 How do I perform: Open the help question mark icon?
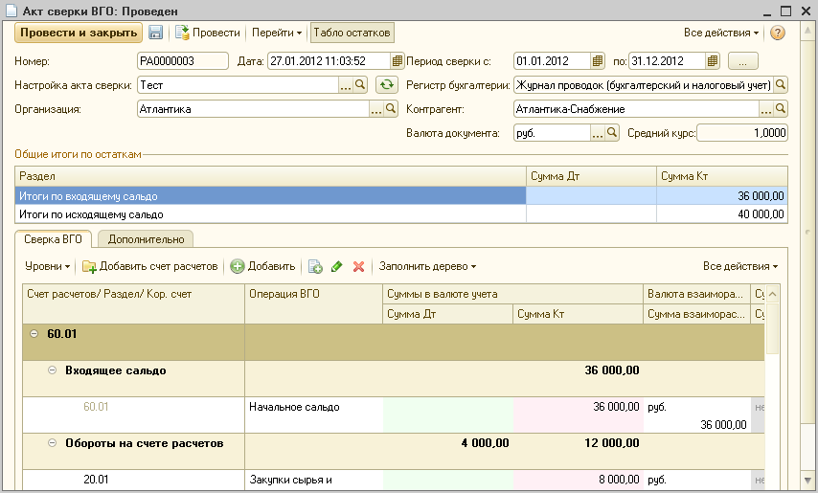click(778, 33)
